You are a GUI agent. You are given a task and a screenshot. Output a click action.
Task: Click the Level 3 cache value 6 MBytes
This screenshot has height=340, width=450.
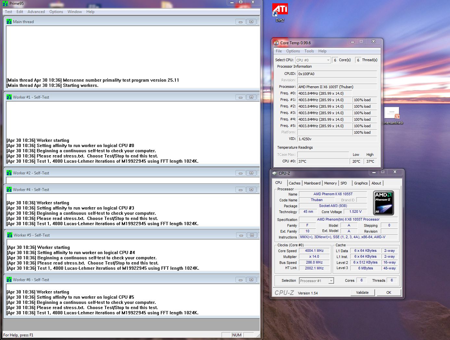pos(366,268)
